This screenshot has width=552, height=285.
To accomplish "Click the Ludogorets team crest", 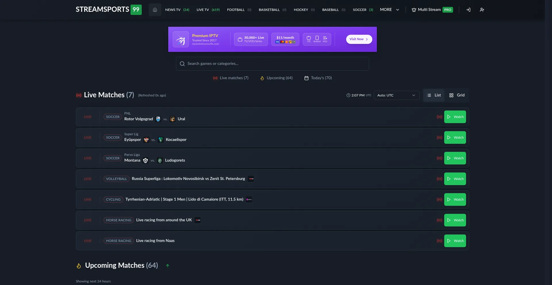I will pos(160,160).
